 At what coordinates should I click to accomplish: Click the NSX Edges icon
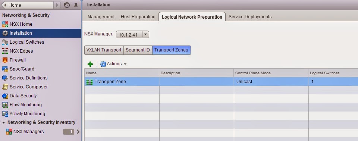tap(5, 51)
